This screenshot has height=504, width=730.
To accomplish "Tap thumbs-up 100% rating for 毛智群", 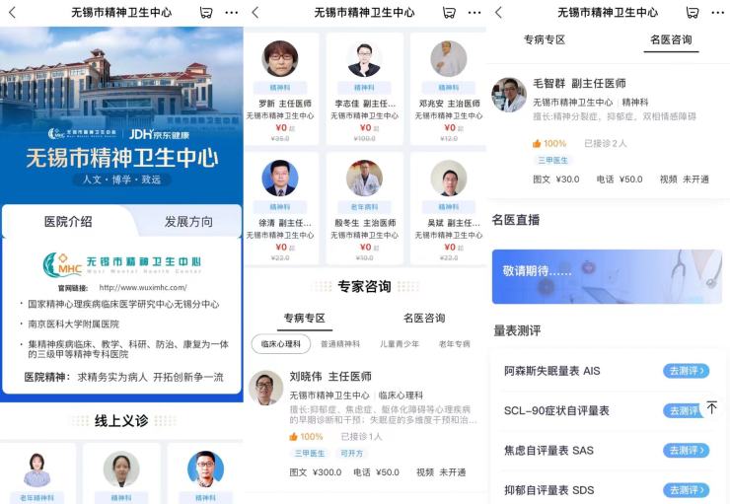I will pyautogui.click(x=549, y=143).
